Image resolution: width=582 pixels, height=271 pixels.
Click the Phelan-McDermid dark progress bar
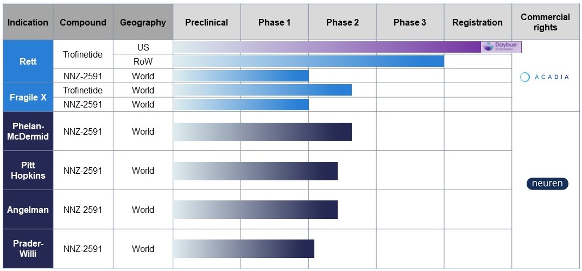pyautogui.click(x=262, y=131)
